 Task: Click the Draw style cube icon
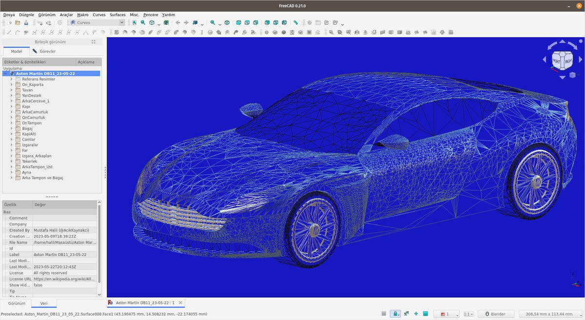click(152, 22)
